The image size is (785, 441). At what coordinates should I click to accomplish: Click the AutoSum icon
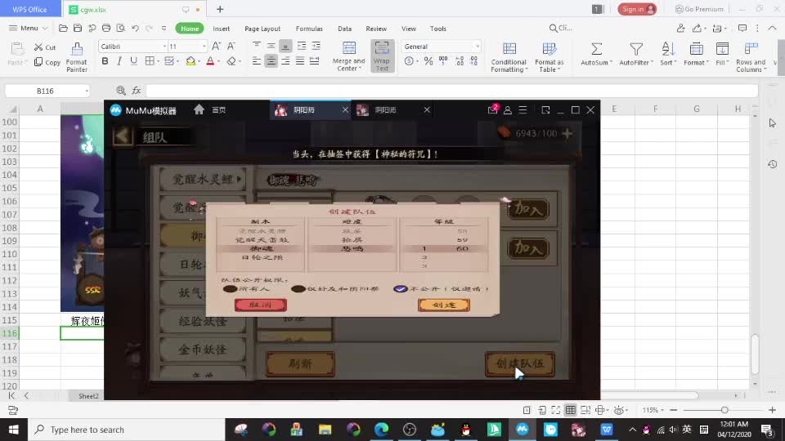[596, 49]
